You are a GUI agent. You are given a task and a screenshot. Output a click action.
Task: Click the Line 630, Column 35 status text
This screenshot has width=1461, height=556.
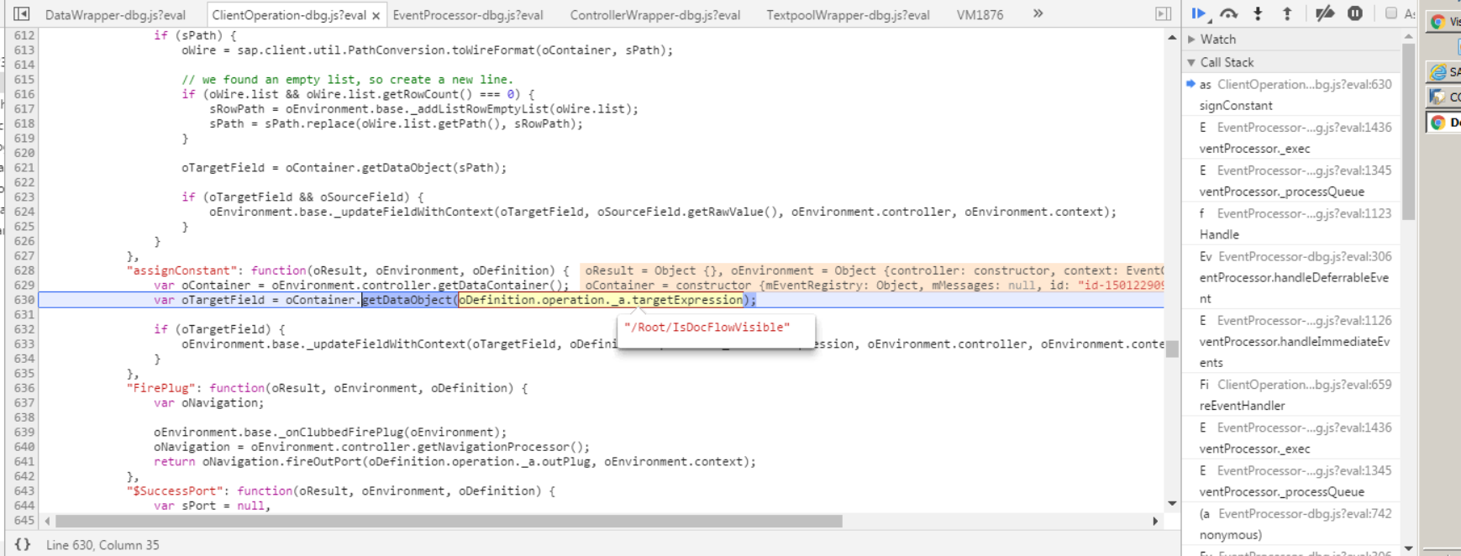102,545
